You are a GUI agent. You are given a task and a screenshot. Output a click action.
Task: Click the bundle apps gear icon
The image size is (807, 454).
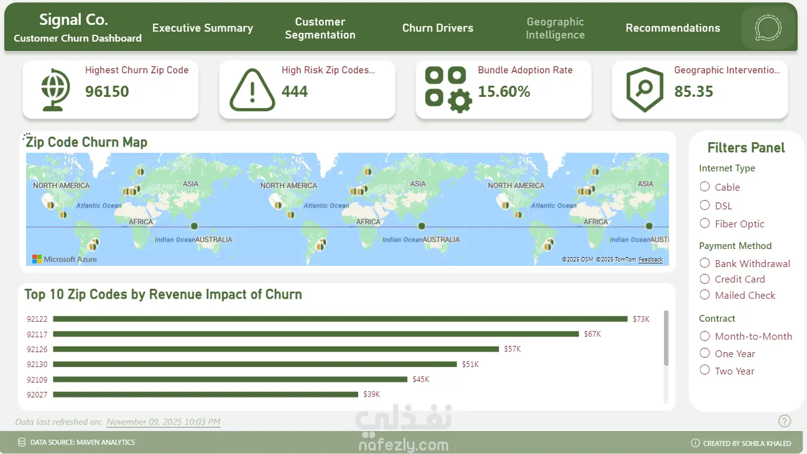point(448,90)
